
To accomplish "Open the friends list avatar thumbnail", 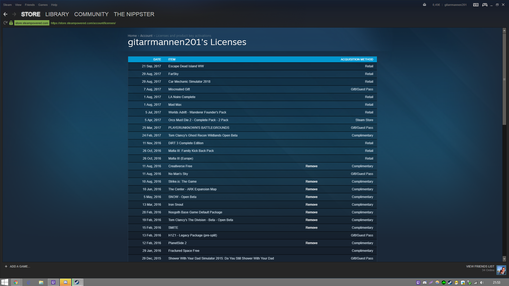I will click(501, 270).
